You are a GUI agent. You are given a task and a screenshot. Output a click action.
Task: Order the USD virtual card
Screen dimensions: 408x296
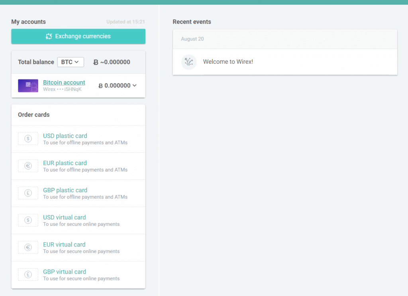coord(64,217)
